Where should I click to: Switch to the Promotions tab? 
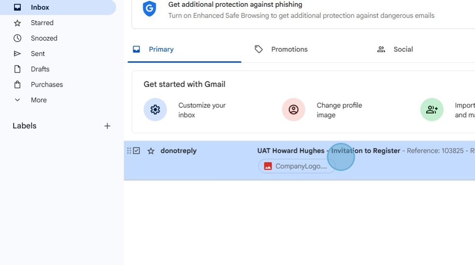pos(289,49)
